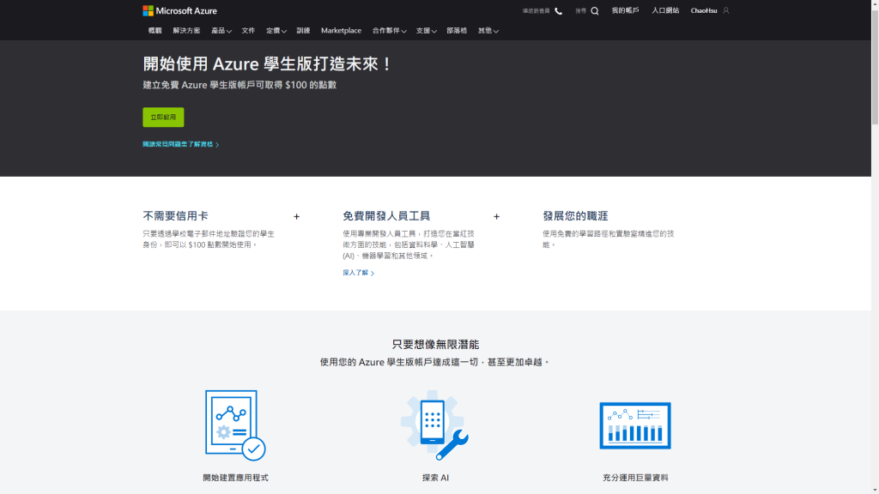Select 訓練 in the navigation bar

(x=303, y=31)
